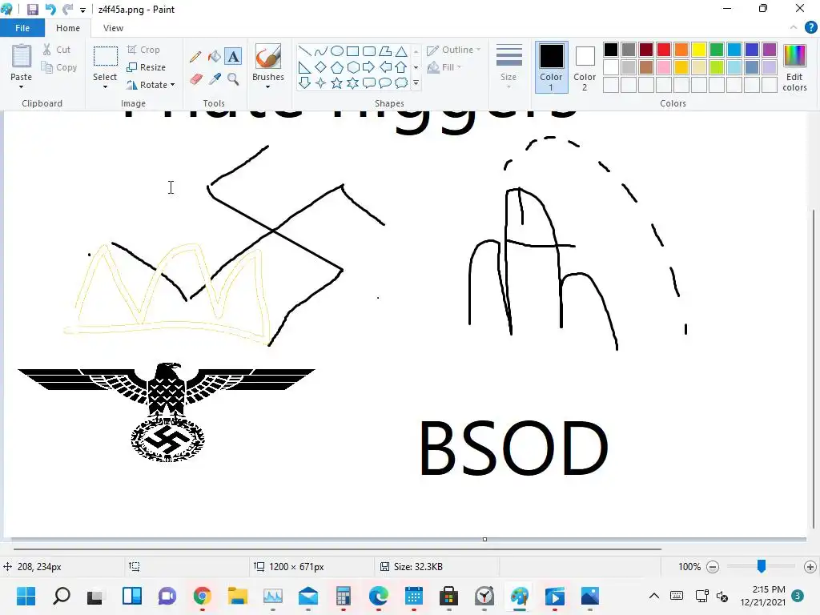Pick the Eraser tool
The width and height of the screenshot is (820, 615).
tap(195, 79)
